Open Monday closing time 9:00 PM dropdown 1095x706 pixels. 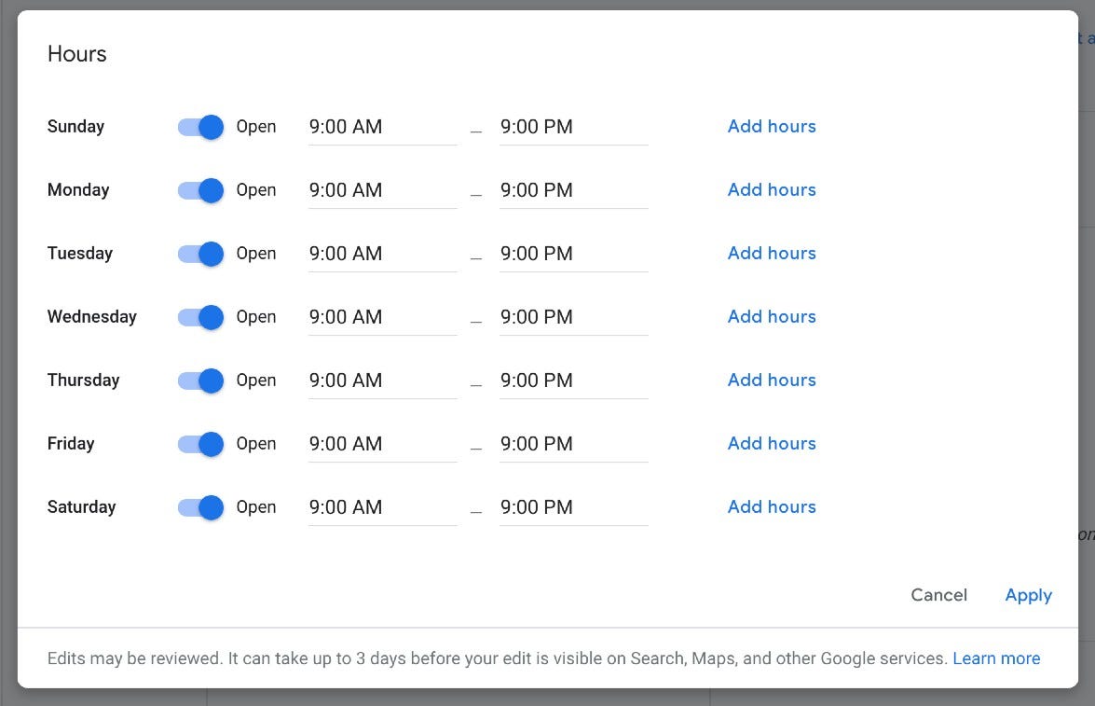(x=573, y=190)
